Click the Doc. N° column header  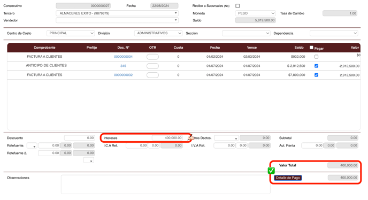pyautogui.click(x=124, y=48)
